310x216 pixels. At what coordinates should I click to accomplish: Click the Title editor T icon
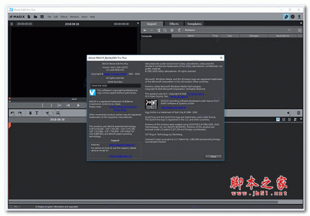(x=37, y=113)
